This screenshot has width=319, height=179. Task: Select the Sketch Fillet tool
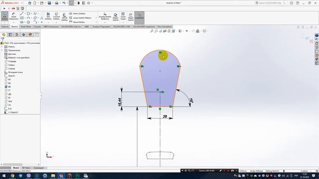[35, 22]
